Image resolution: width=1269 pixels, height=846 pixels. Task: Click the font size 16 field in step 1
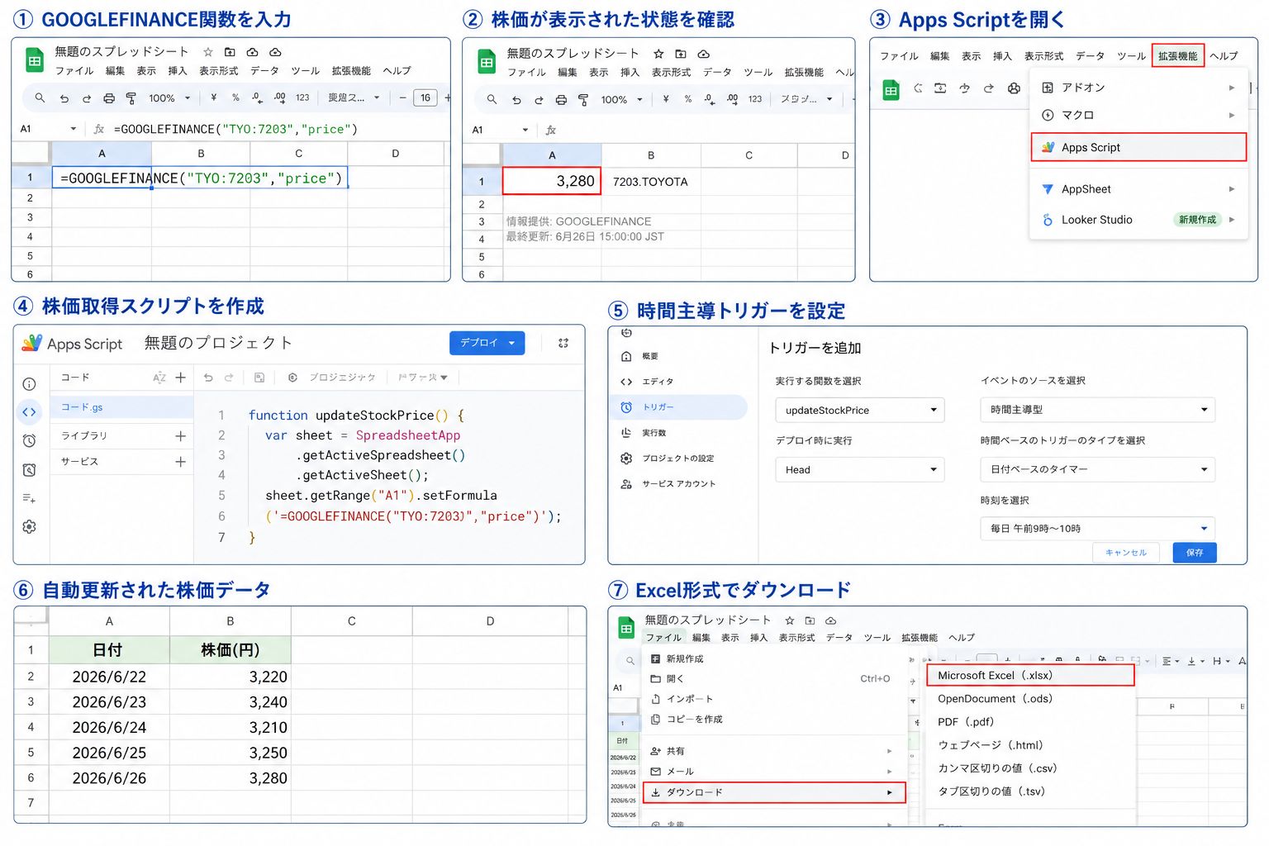point(425,97)
